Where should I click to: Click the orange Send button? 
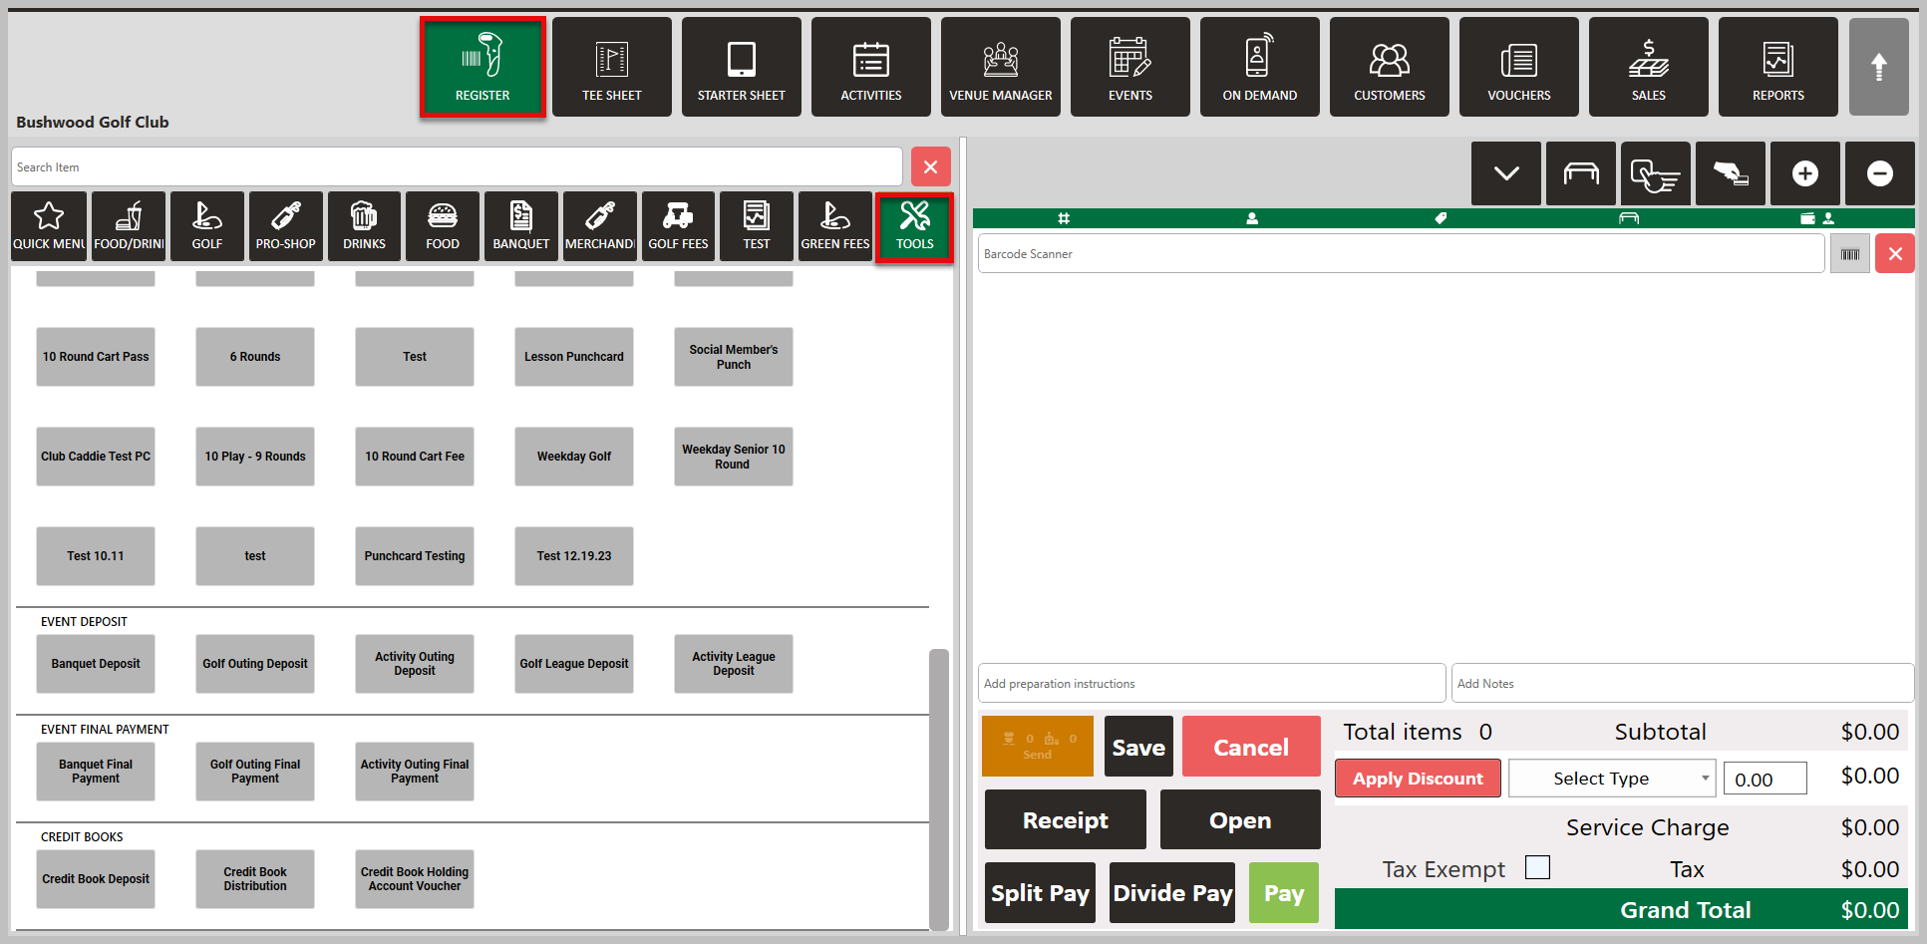(x=1038, y=747)
